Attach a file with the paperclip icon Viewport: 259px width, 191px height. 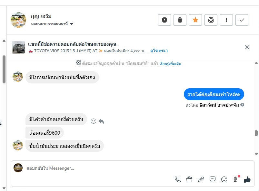tap(201, 179)
